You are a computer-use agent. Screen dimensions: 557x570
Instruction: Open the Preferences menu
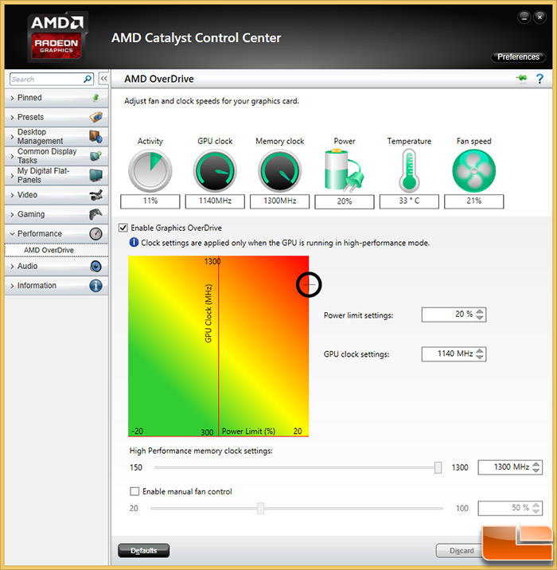pyautogui.click(x=518, y=57)
